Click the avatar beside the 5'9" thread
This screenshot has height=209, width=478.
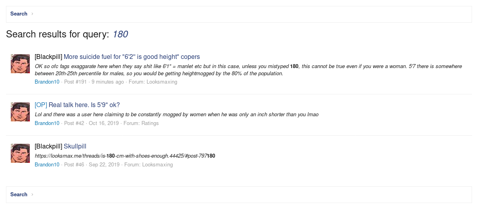20,112
